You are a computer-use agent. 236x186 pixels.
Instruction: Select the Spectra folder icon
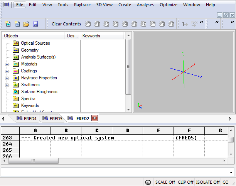[x=16, y=99]
